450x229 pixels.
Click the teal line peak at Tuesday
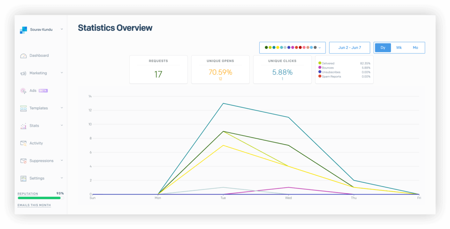tap(223, 104)
